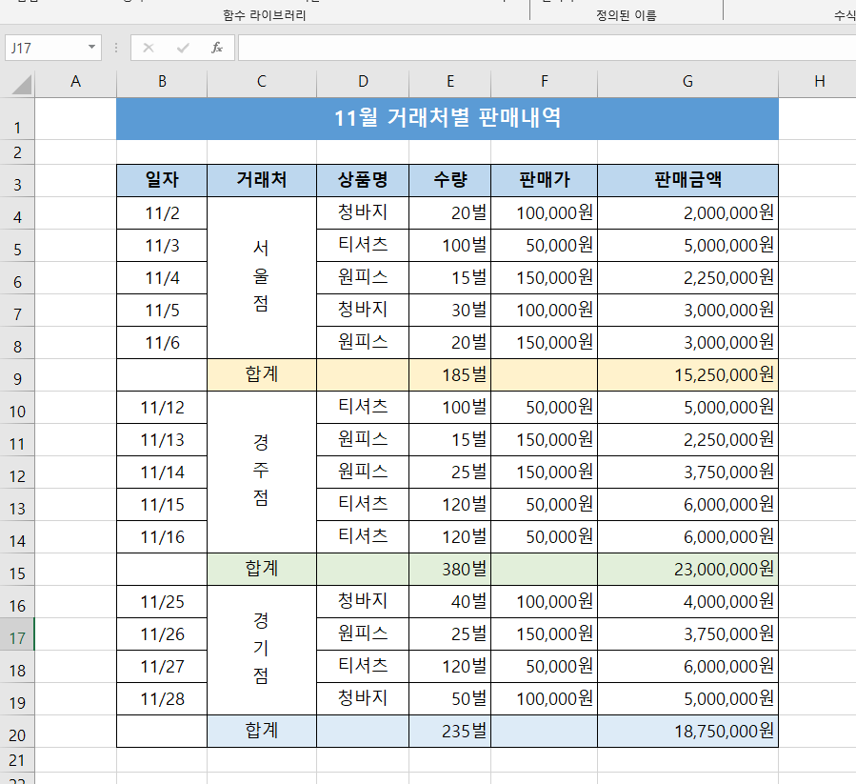The width and height of the screenshot is (856, 784).
Task: Click the '상품명' header cell
Action: click(x=363, y=180)
